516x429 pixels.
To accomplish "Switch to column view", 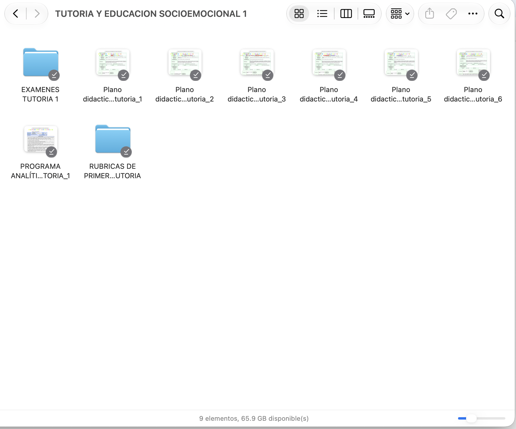I will point(346,14).
